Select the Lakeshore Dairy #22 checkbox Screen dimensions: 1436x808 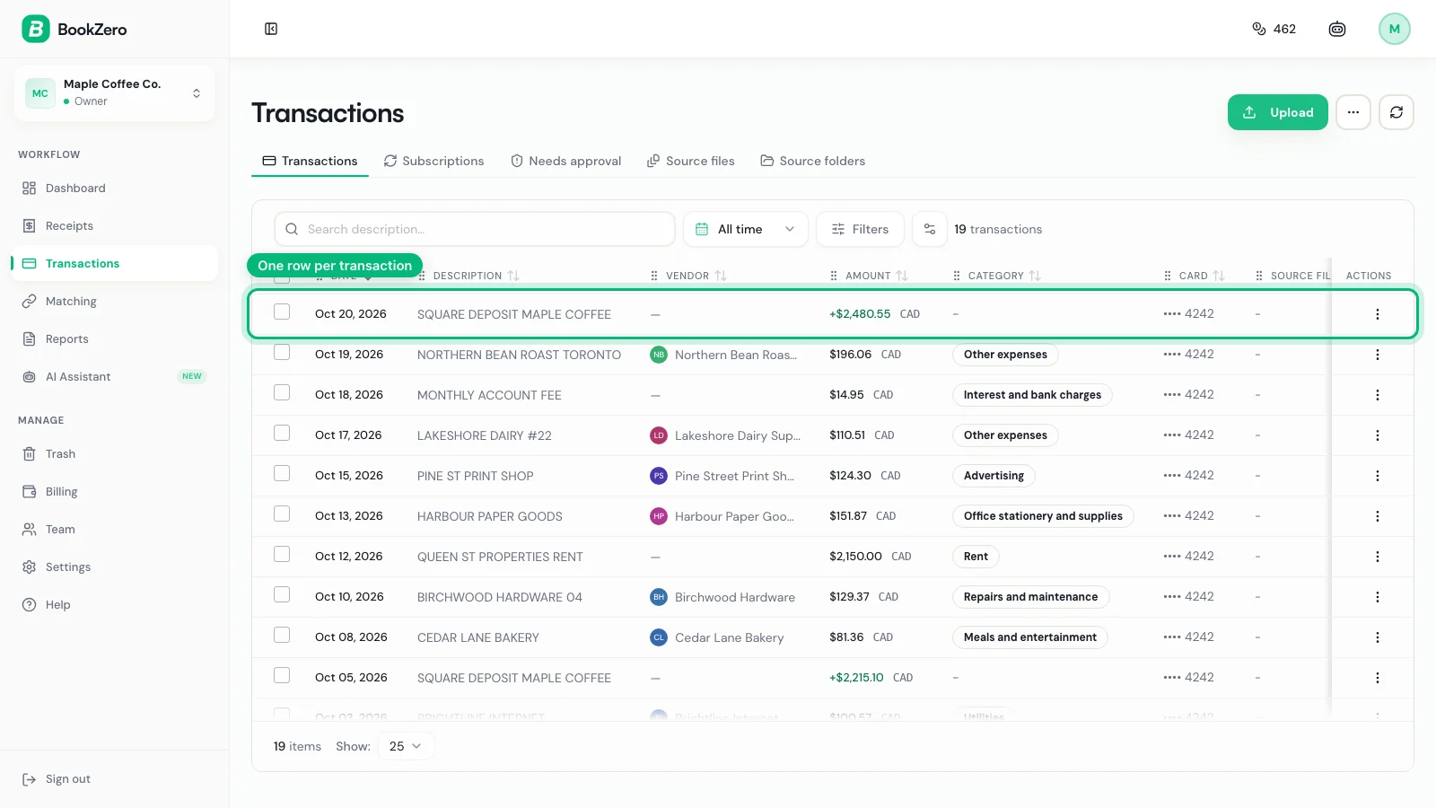282,433
